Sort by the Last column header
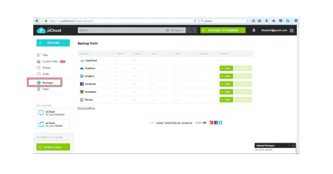 [x=162, y=54]
